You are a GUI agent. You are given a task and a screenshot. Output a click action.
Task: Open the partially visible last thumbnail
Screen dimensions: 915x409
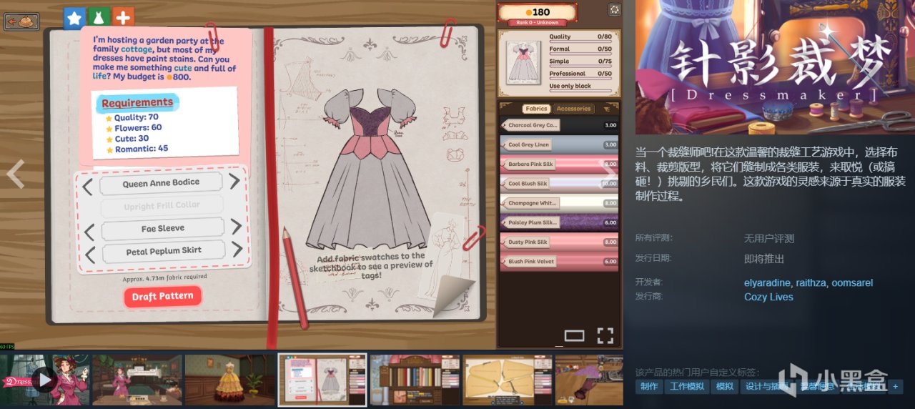(589, 380)
